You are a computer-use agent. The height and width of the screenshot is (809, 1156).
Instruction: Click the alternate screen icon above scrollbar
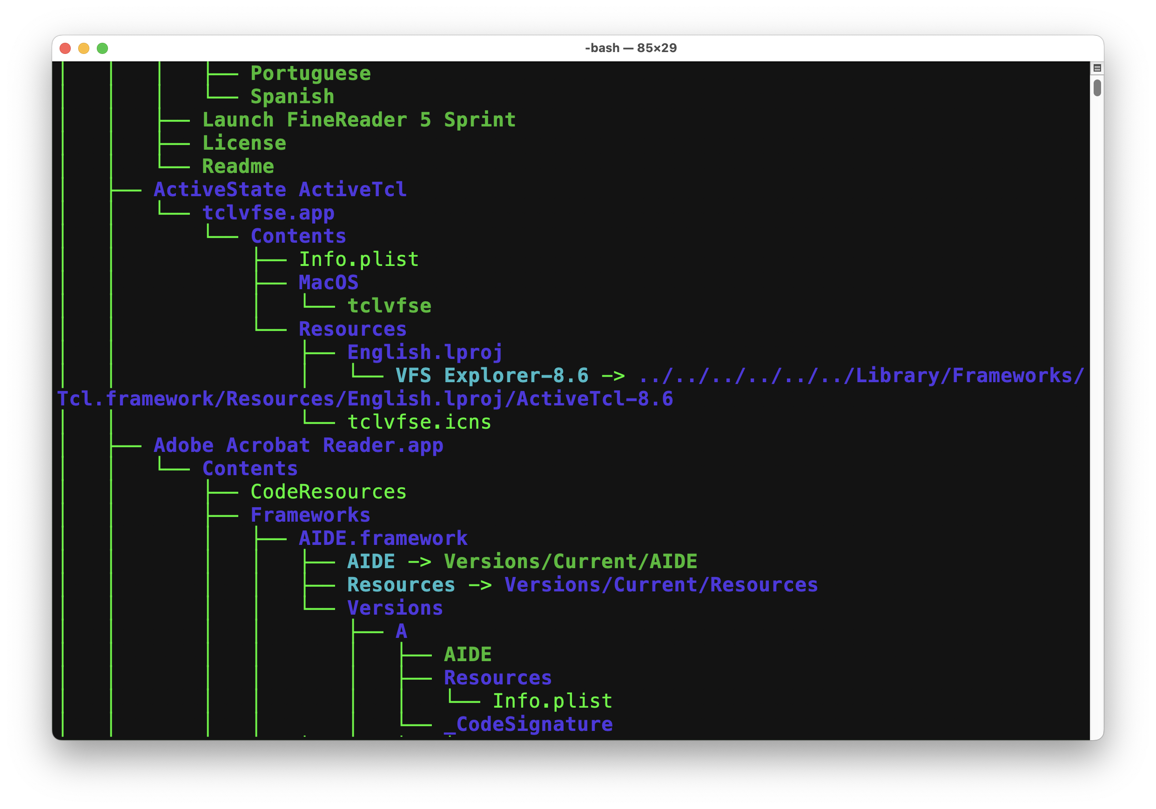[1097, 68]
